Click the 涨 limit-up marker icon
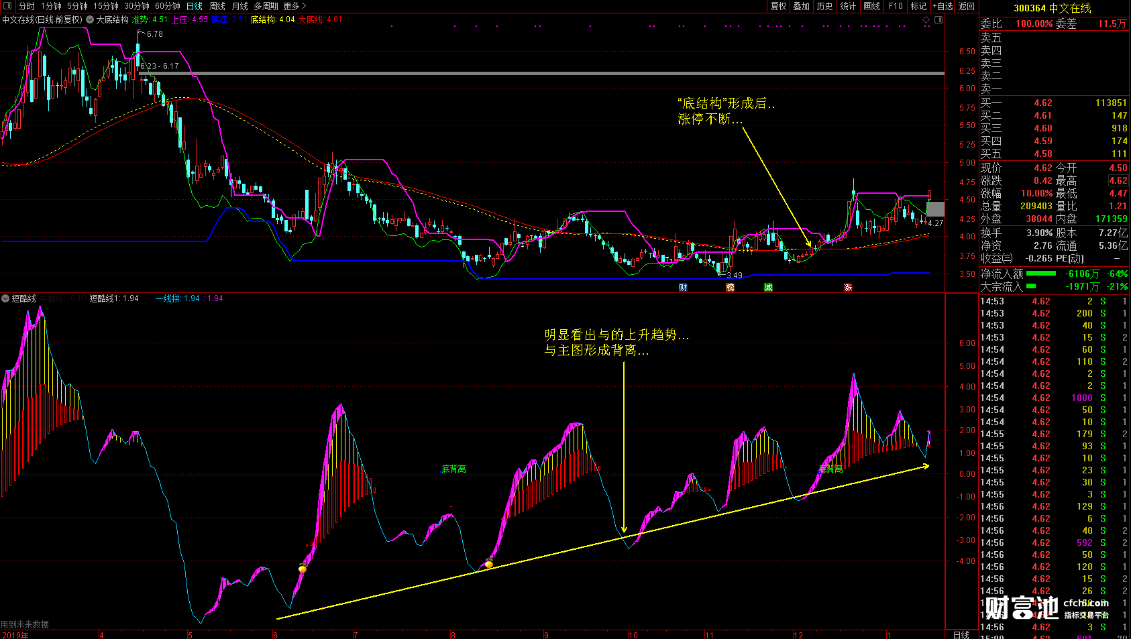1131x639 pixels. (x=848, y=287)
